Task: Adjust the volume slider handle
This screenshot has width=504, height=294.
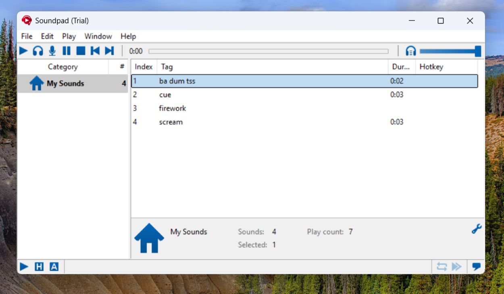Action: [478, 51]
